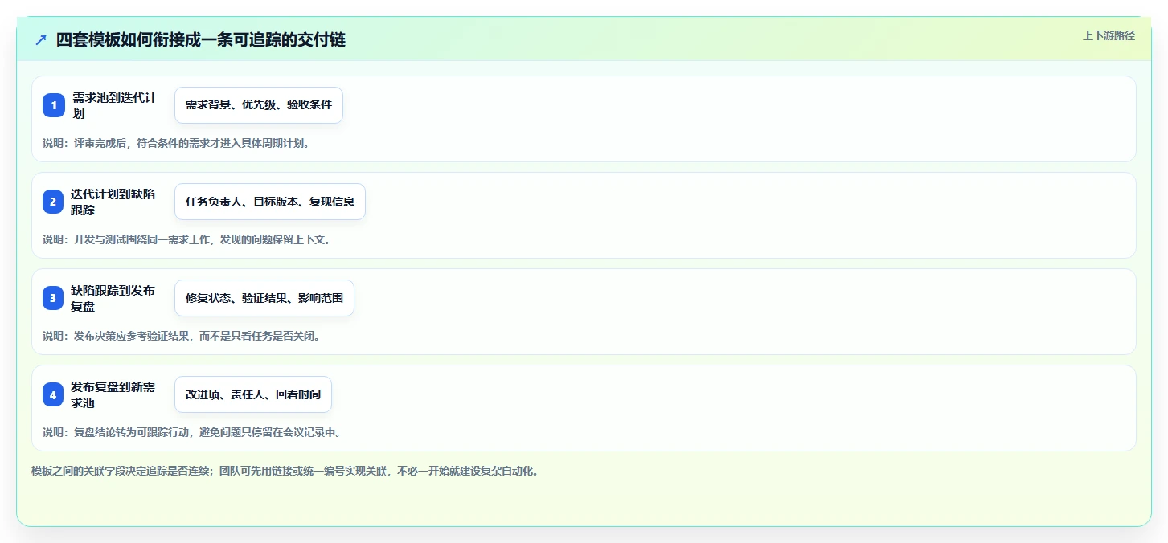This screenshot has width=1168, height=543.
Task: Select the 改进项、责任人、回看时间 chip
Action: [x=253, y=394]
